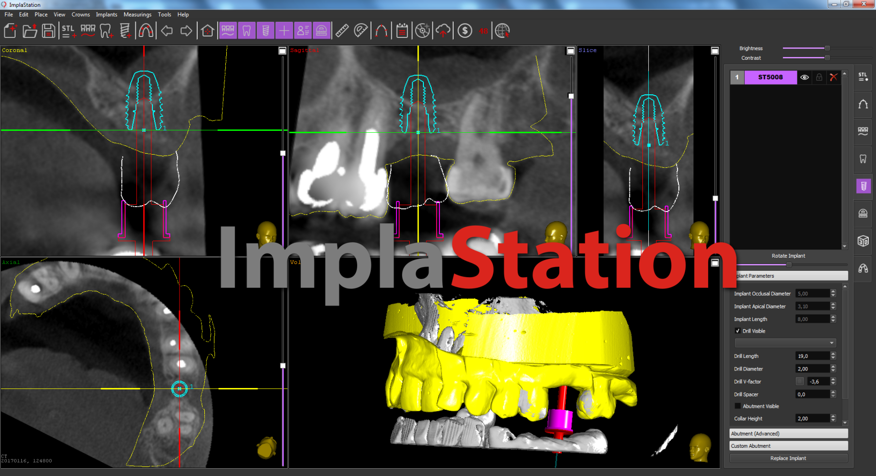Click the Drill V-factor spinner arrows

(833, 381)
